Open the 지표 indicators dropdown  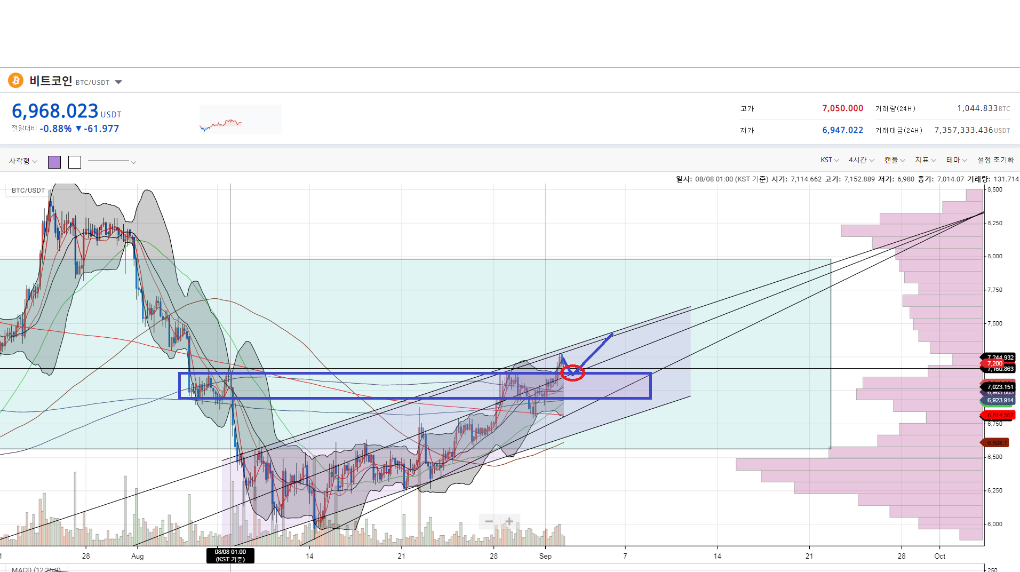click(926, 160)
